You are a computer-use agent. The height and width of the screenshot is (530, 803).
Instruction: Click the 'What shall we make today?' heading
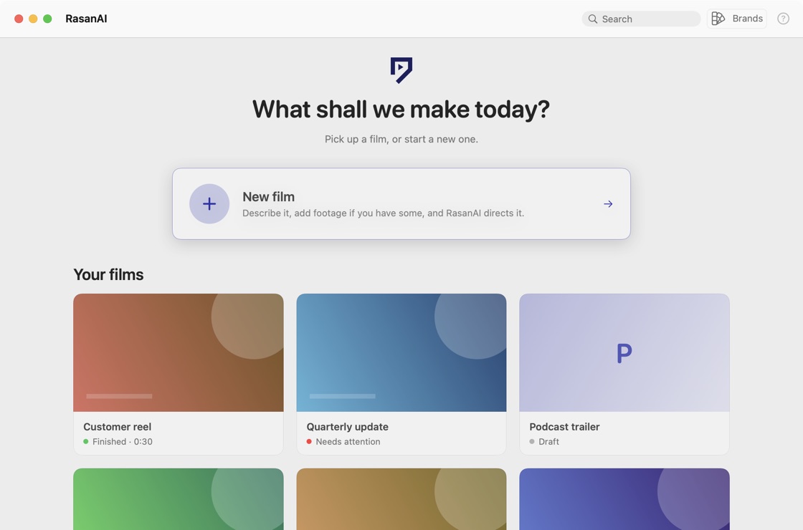coord(401,110)
